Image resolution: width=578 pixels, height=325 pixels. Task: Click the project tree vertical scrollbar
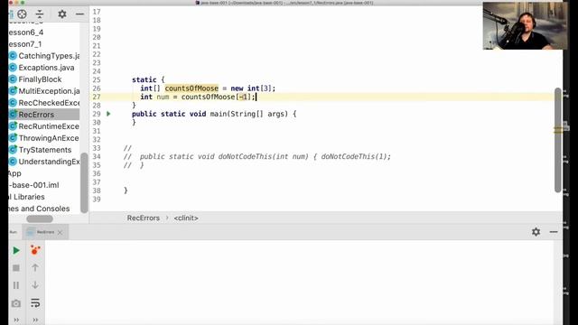84,182
